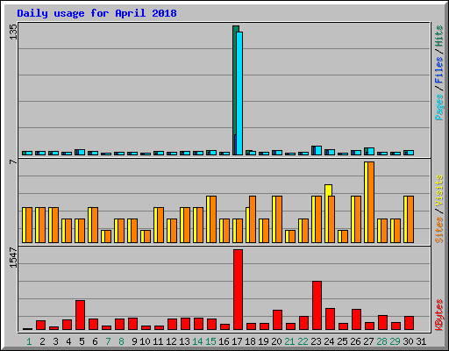This screenshot has height=351, width=449.
Task: Click the 'KBytes' legend label
Action: [x=439, y=315]
